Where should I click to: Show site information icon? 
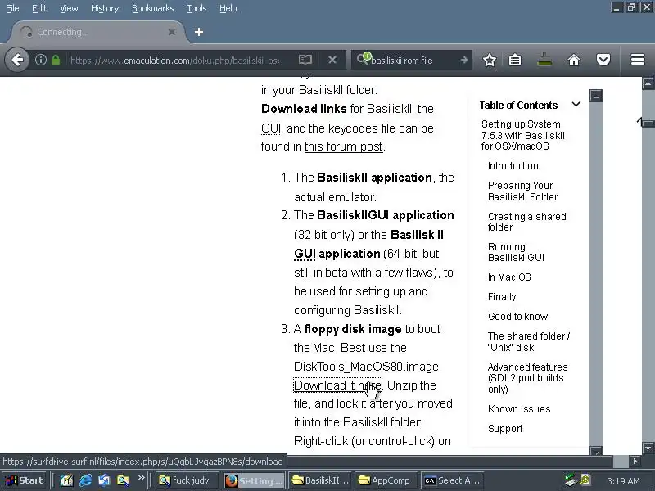coord(40,60)
